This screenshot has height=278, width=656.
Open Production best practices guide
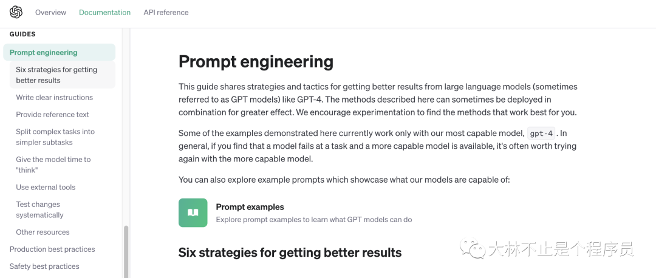point(52,249)
